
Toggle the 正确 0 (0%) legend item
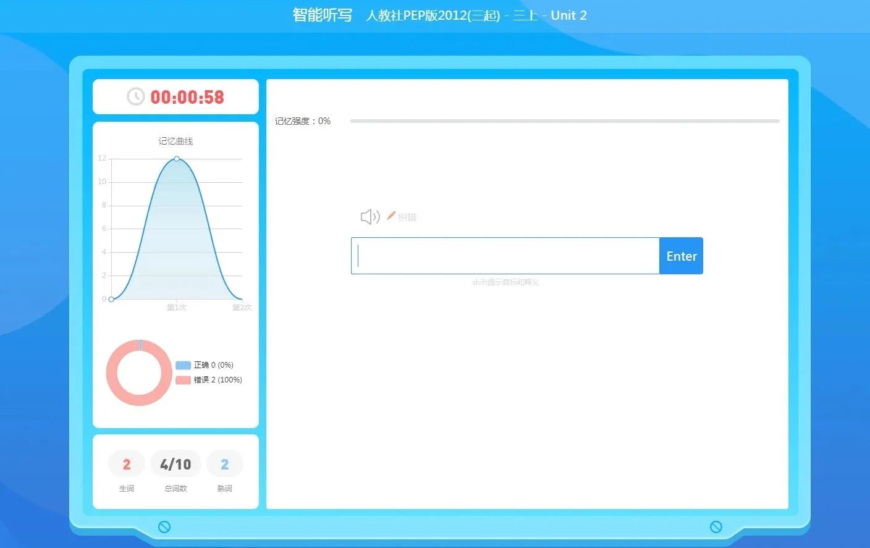pos(205,365)
